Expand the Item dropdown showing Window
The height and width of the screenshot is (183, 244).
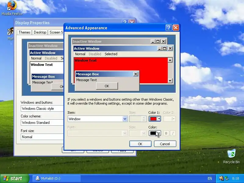click(125, 119)
